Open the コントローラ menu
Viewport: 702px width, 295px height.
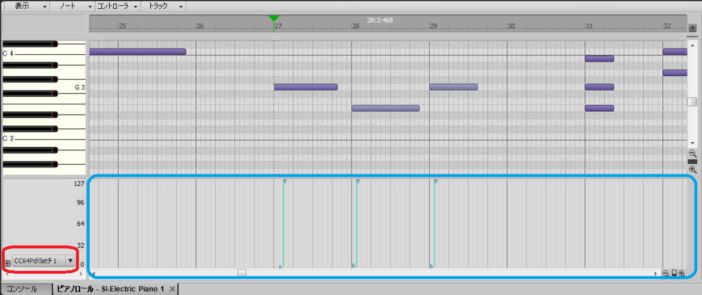(x=118, y=6)
